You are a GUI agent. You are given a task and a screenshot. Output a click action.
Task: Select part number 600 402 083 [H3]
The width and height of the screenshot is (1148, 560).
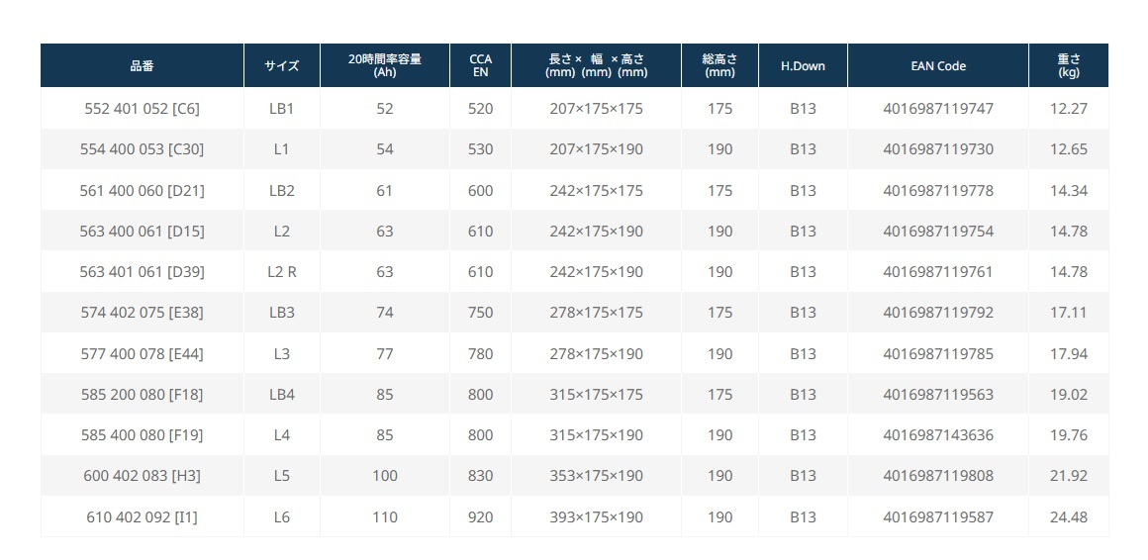coord(142,476)
